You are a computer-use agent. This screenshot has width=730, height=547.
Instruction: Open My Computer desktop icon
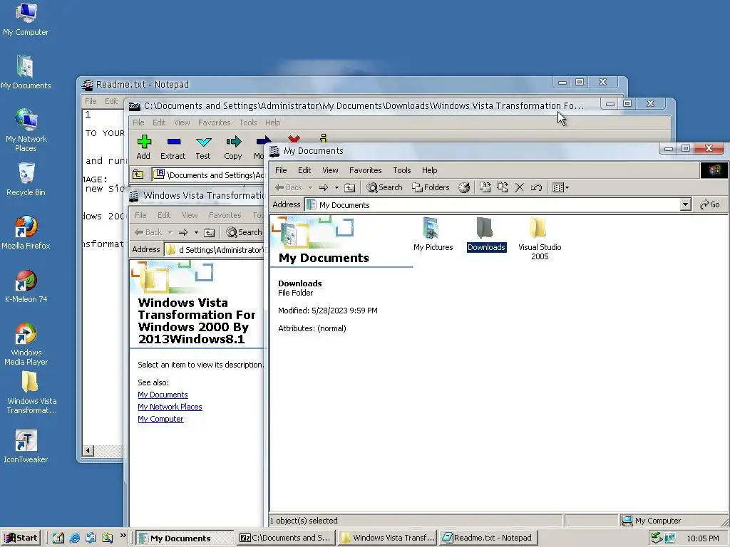click(26, 19)
